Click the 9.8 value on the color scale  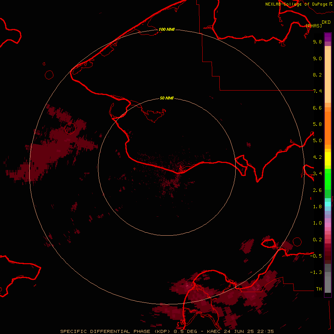pyautogui.click(x=317, y=42)
